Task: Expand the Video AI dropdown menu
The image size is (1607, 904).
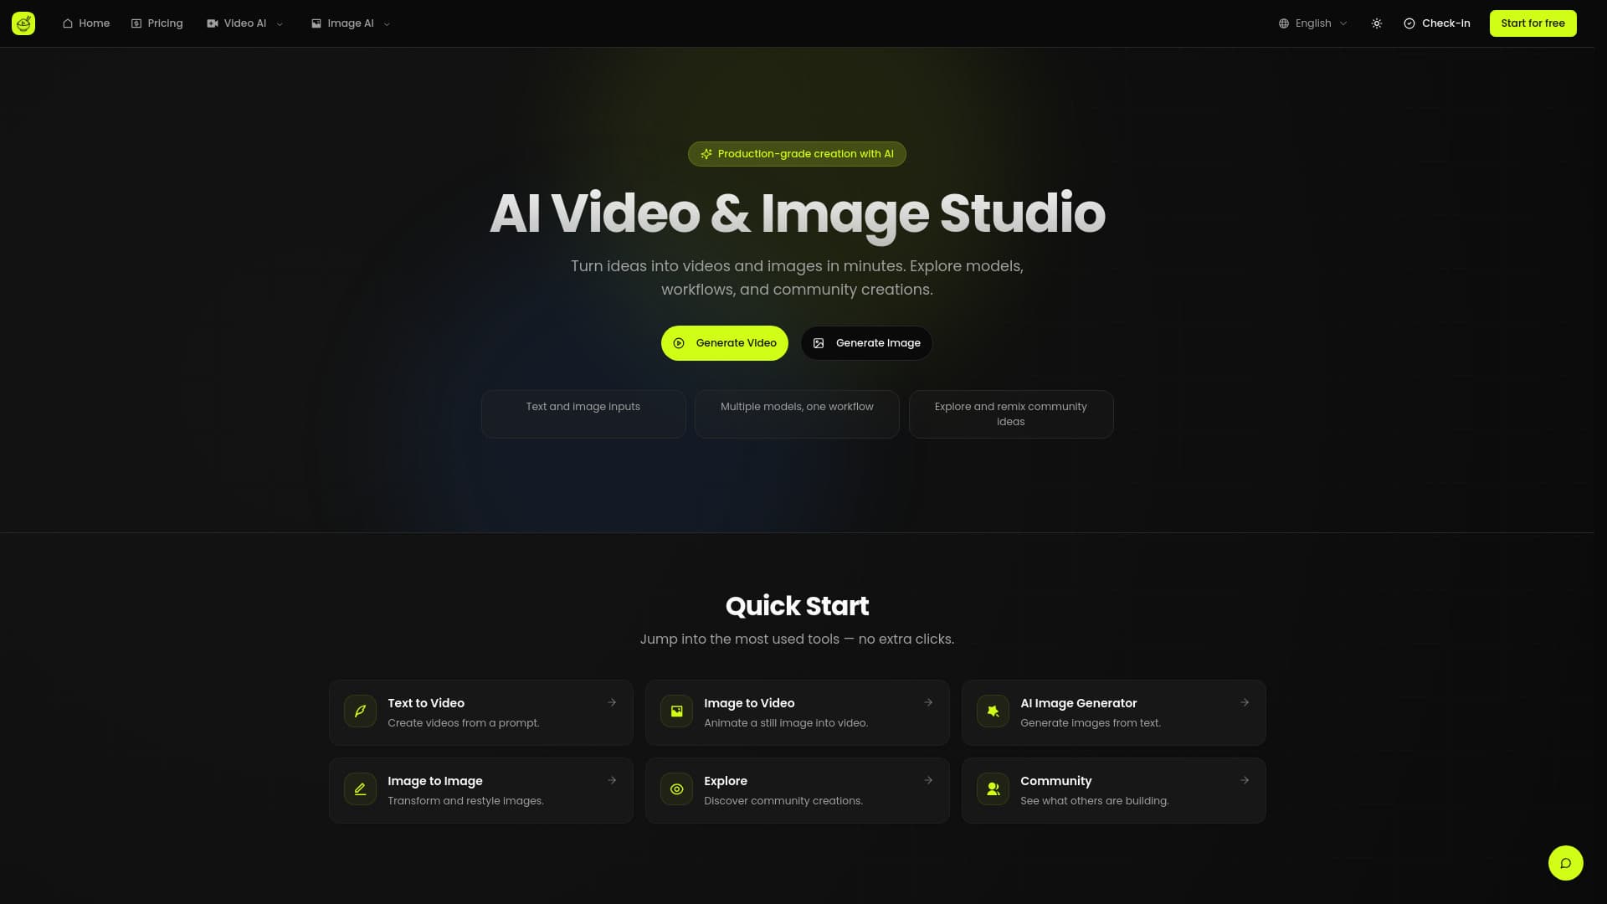Action: (x=245, y=23)
